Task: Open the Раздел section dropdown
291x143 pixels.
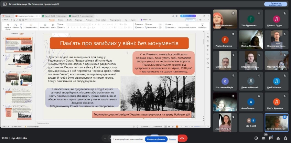Action: [61, 27]
